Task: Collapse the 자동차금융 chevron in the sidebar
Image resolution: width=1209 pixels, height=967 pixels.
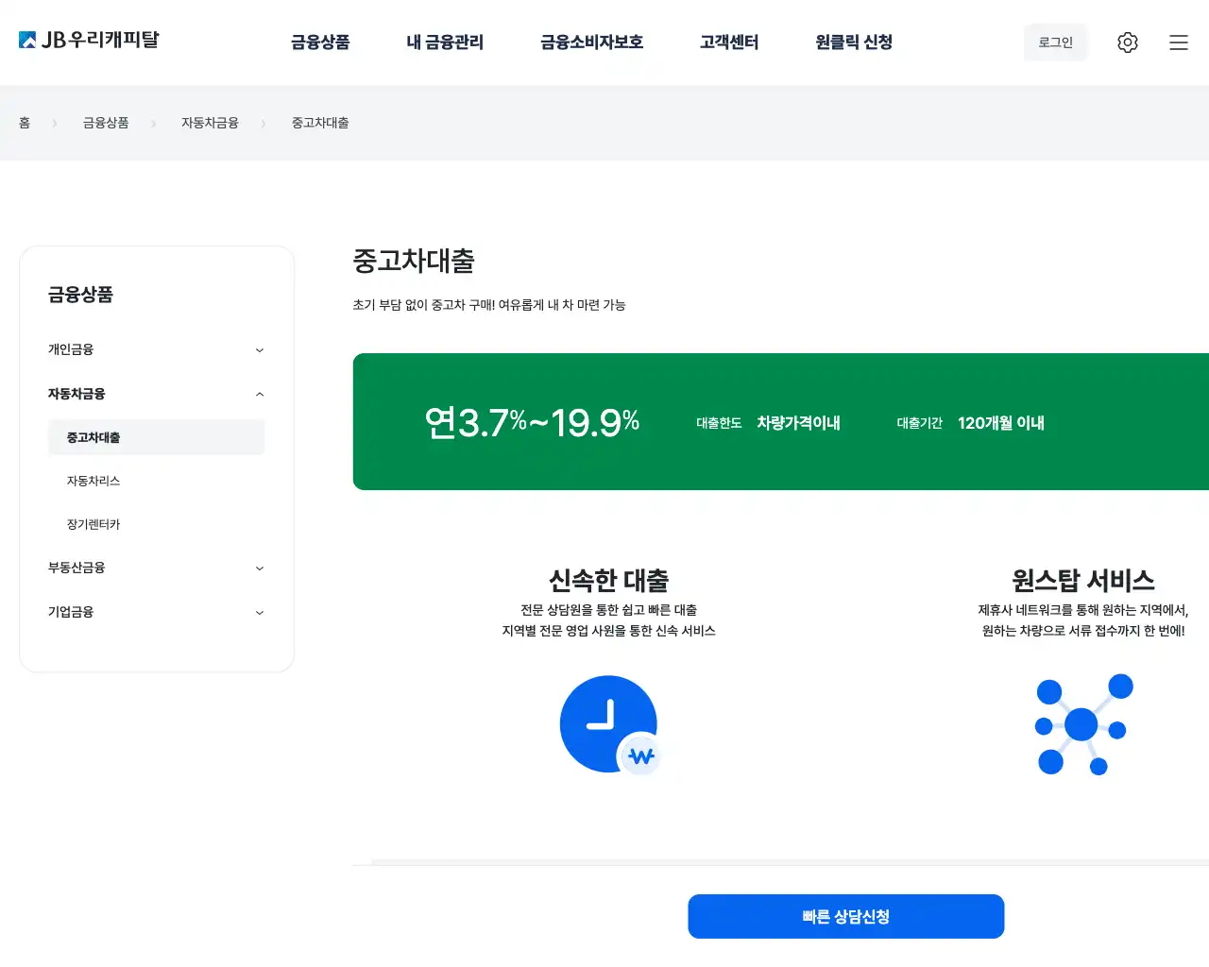Action: pos(260,394)
